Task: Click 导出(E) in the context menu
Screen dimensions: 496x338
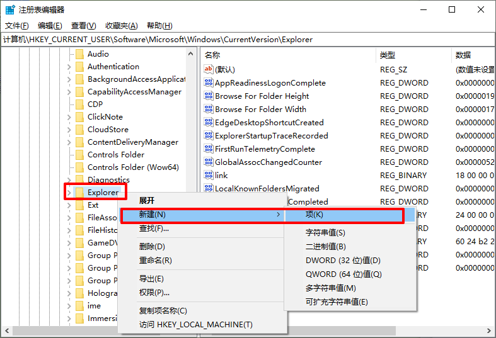Action: [151, 279]
